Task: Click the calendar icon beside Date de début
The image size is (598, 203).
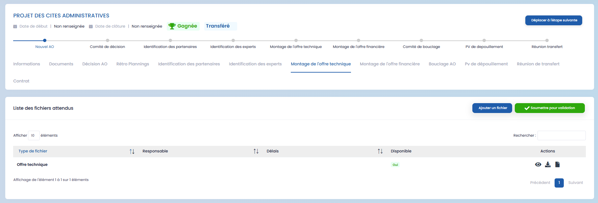Action: click(x=15, y=26)
